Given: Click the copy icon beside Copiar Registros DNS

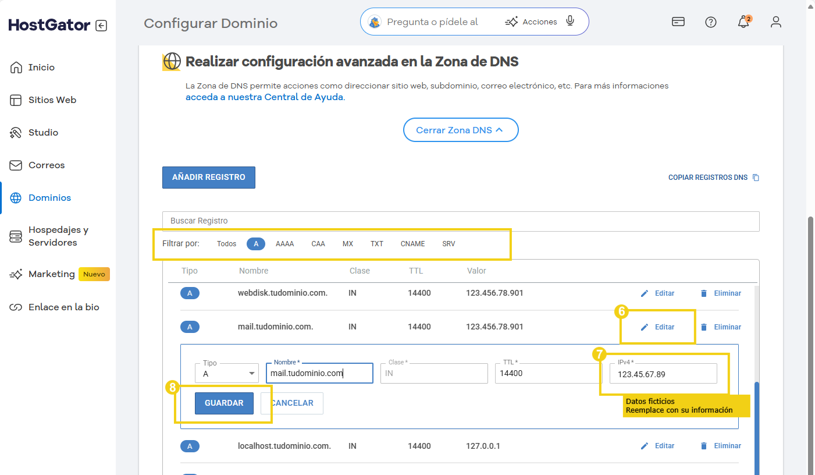Looking at the screenshot, I should (756, 178).
